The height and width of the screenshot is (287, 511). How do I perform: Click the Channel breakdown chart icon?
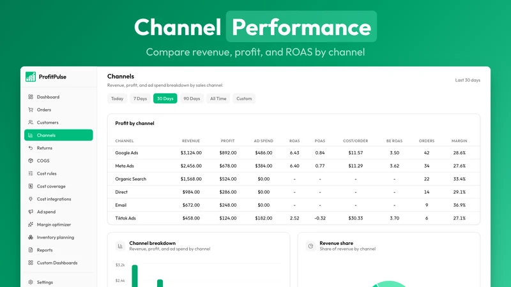(x=120, y=246)
